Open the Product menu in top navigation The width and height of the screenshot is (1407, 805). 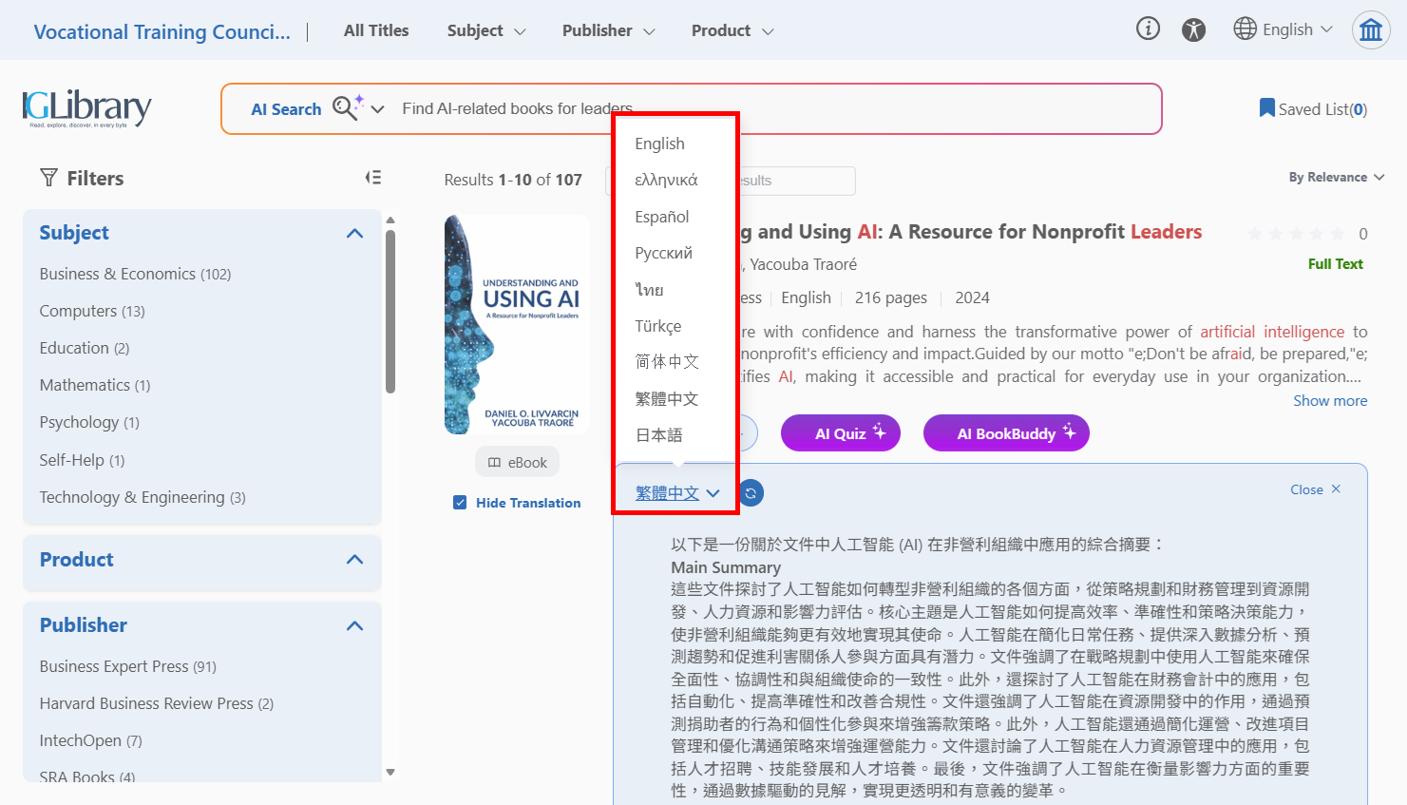coord(732,30)
